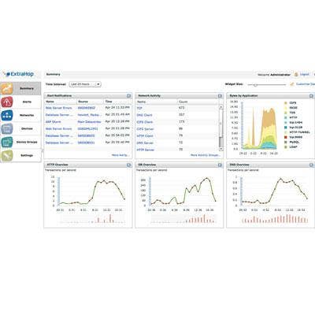Click Network Activity scrollbar up arrow
Viewport: 315px width, 315px height.
pyautogui.click(x=221, y=107)
